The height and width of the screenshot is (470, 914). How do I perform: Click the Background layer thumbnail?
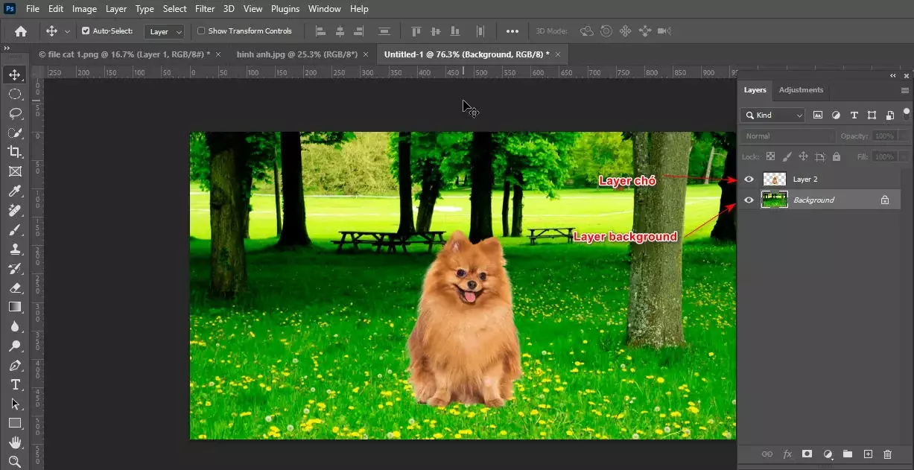pyautogui.click(x=774, y=200)
